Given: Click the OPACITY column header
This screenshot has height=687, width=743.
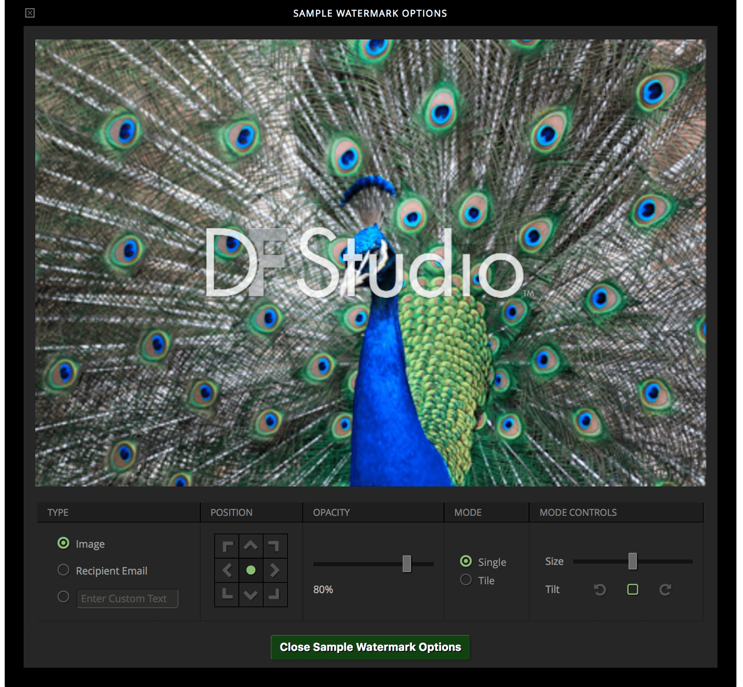Looking at the screenshot, I should pyautogui.click(x=332, y=513).
